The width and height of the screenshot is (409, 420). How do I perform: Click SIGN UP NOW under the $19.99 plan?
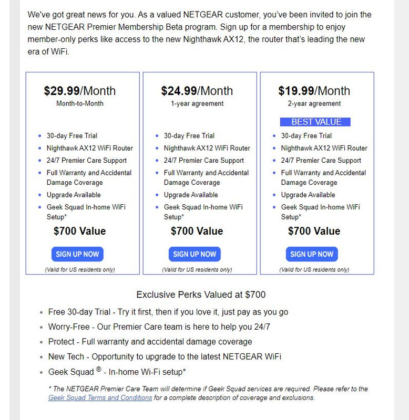click(312, 254)
